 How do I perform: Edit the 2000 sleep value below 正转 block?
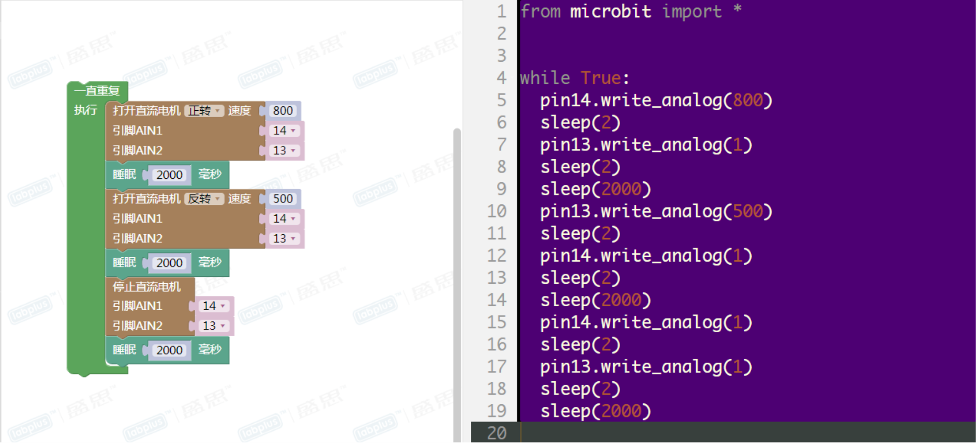click(x=169, y=175)
